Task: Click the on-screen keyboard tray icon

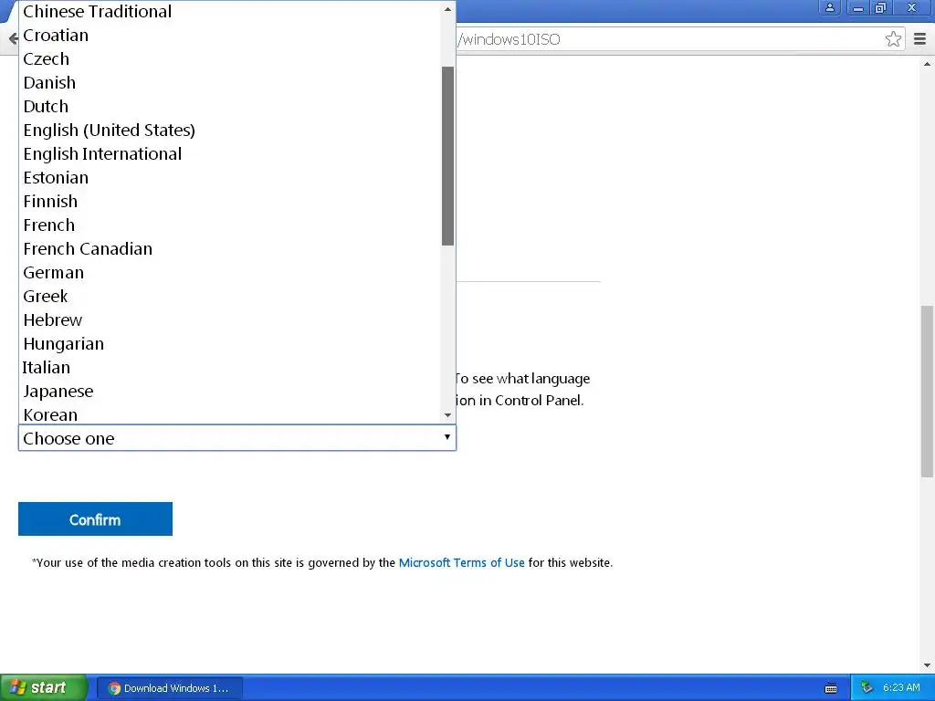Action: click(x=831, y=688)
